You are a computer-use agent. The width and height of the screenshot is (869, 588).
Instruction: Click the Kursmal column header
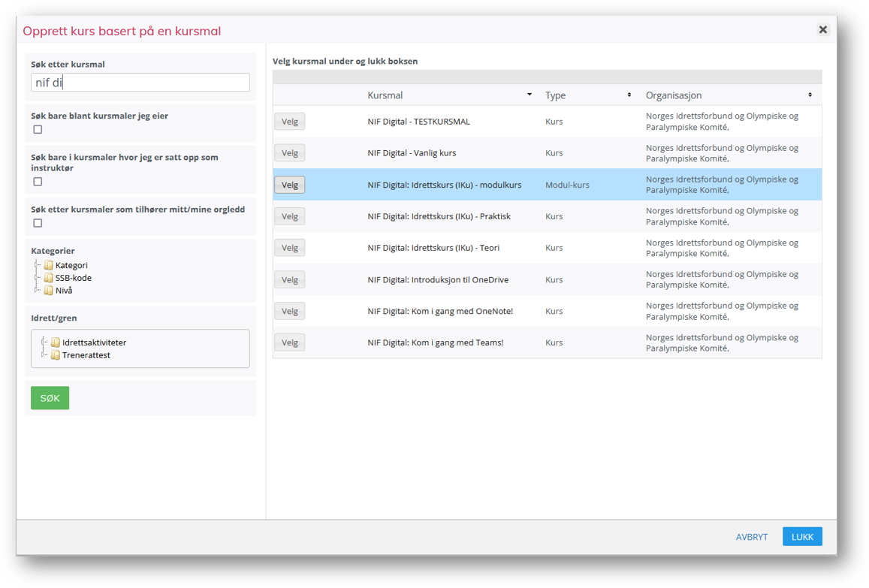pos(385,95)
